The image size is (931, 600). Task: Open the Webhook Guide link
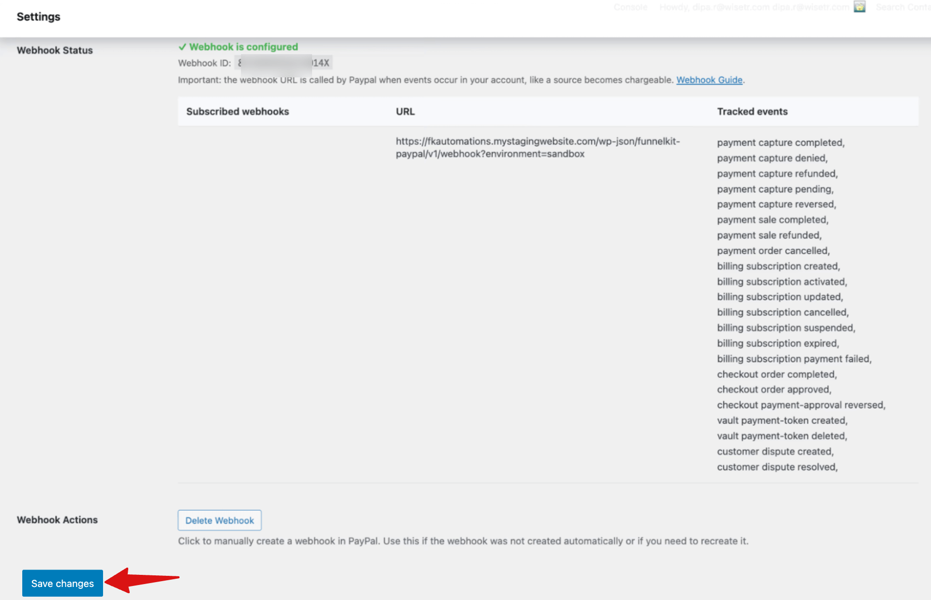tap(709, 80)
